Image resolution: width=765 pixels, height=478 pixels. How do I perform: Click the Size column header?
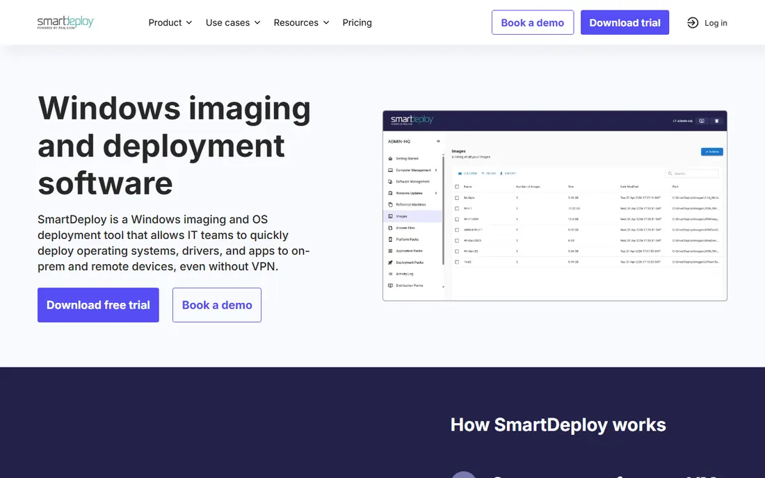coord(571,187)
